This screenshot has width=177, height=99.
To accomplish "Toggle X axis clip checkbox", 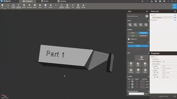I will click(x=132, y=81).
